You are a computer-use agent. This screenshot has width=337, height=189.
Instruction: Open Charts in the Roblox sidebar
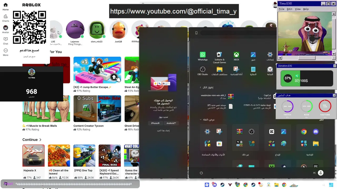click(6, 18)
